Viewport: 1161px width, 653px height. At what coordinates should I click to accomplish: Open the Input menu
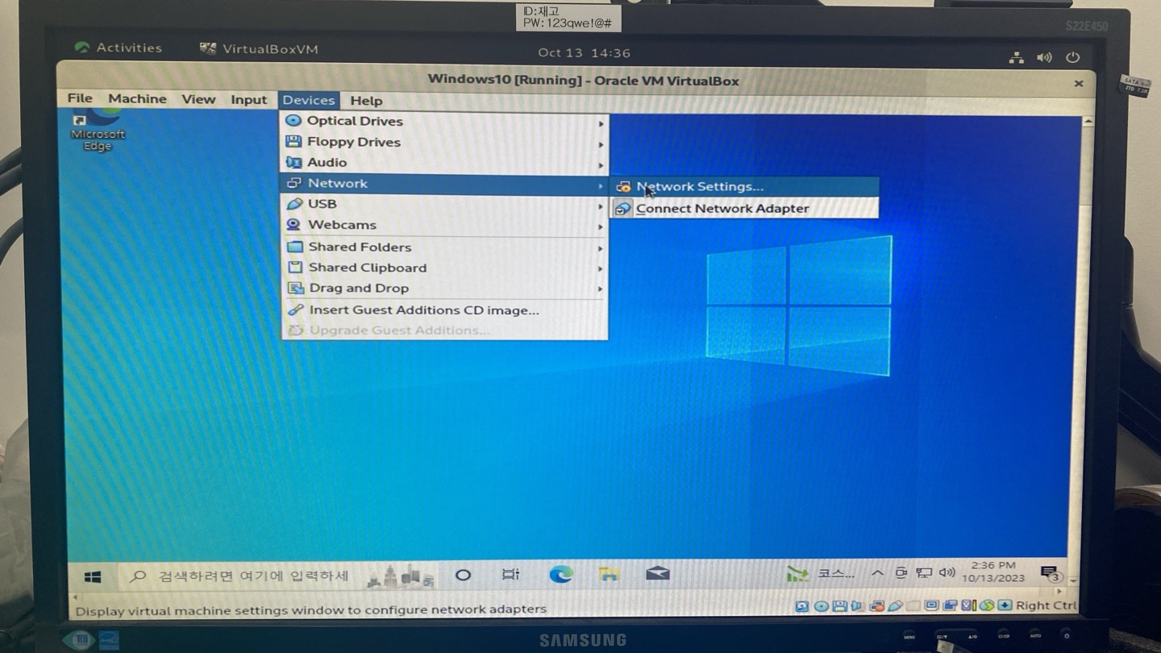point(248,99)
